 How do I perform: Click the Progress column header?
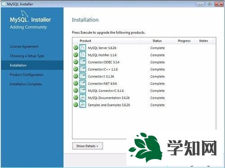[184, 41]
